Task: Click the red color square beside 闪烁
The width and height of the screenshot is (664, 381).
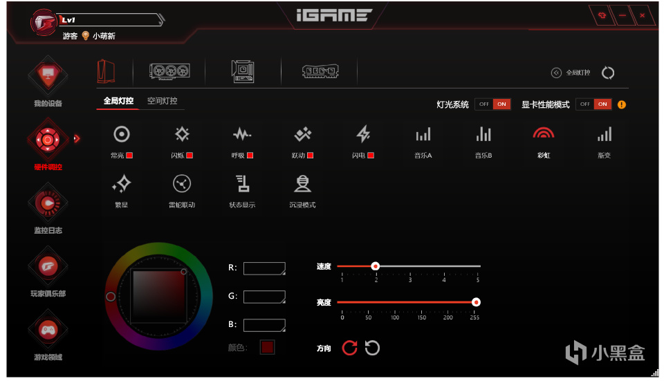Action: 190,156
